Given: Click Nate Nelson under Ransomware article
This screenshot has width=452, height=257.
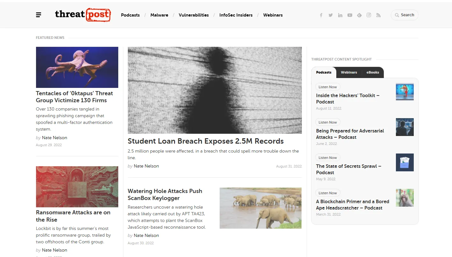Looking at the screenshot, I should 55,250.
